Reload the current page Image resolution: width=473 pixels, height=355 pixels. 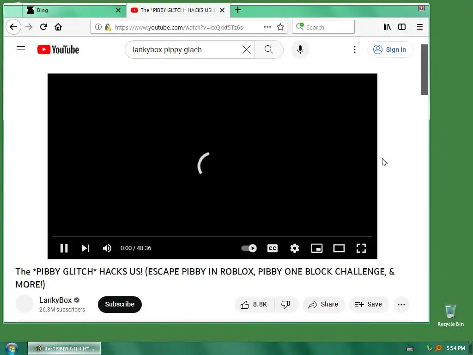click(x=43, y=27)
